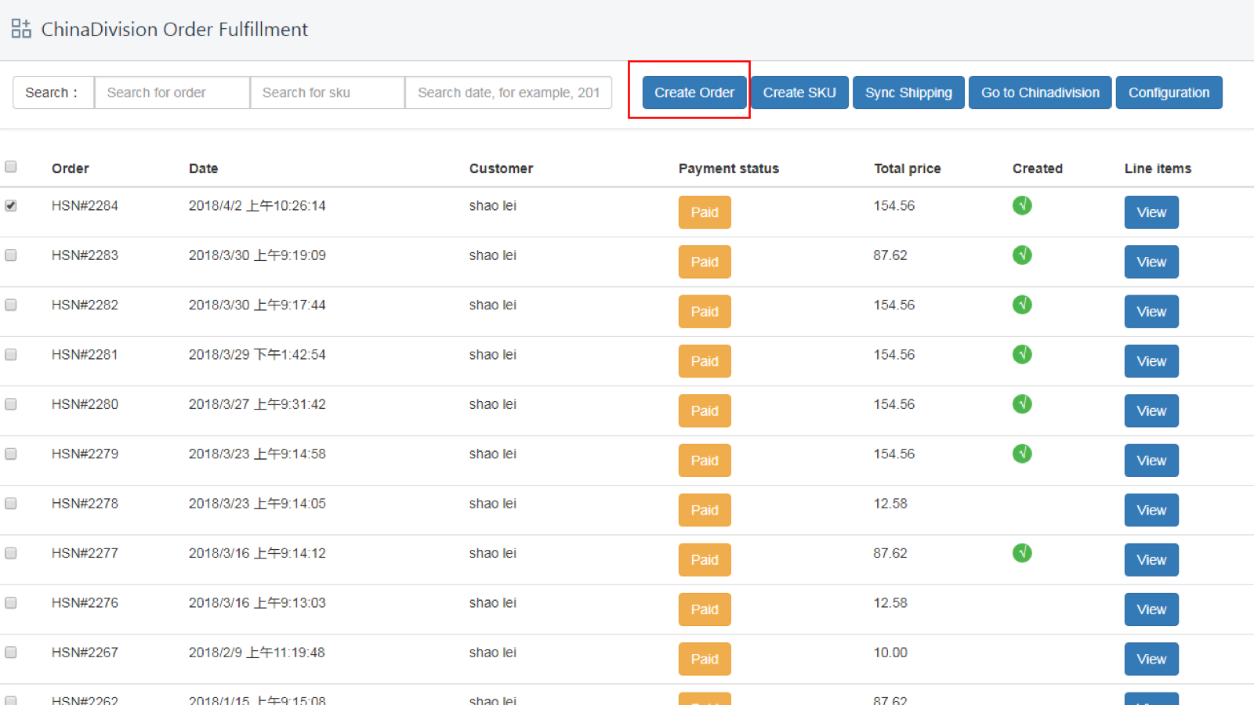
Task: Click Sync Shipping
Action: point(908,92)
